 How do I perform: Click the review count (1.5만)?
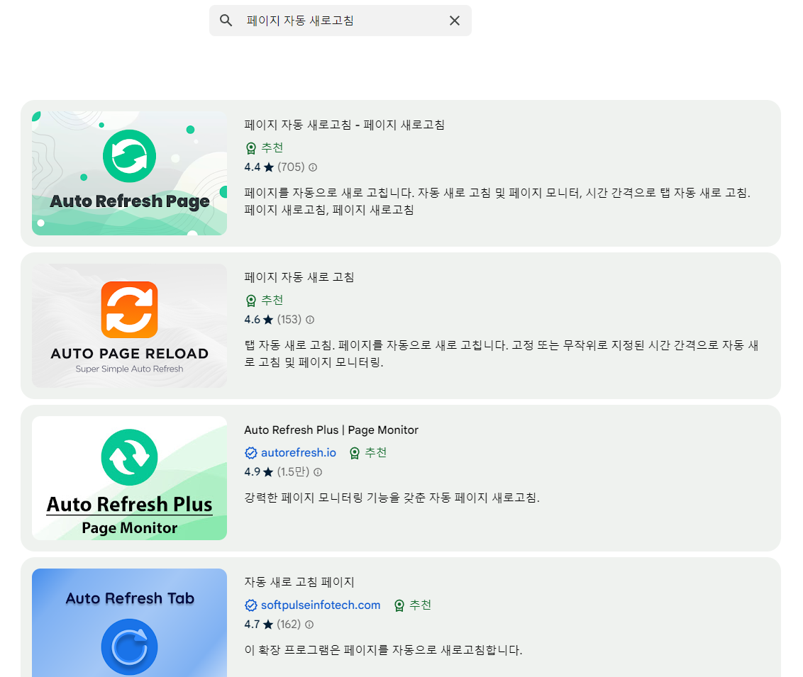click(x=294, y=472)
